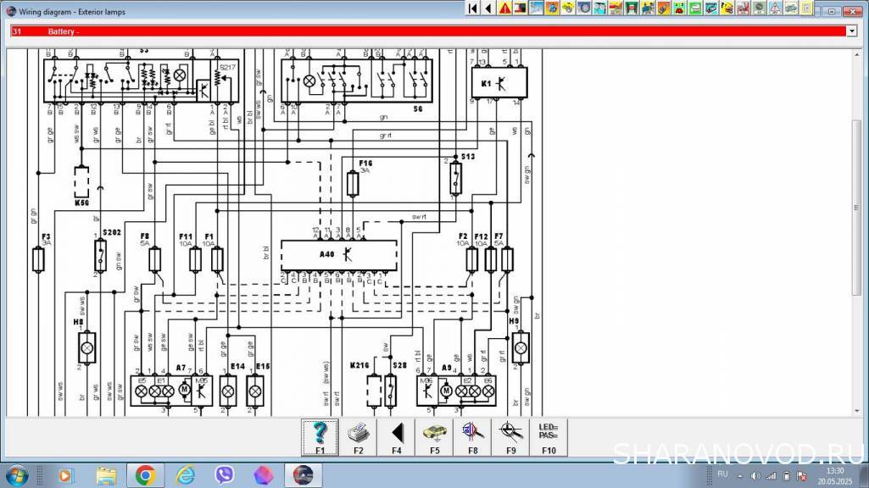869x488 pixels.
Task: Click the previous page arrow in top toolbar
Action: point(487,8)
